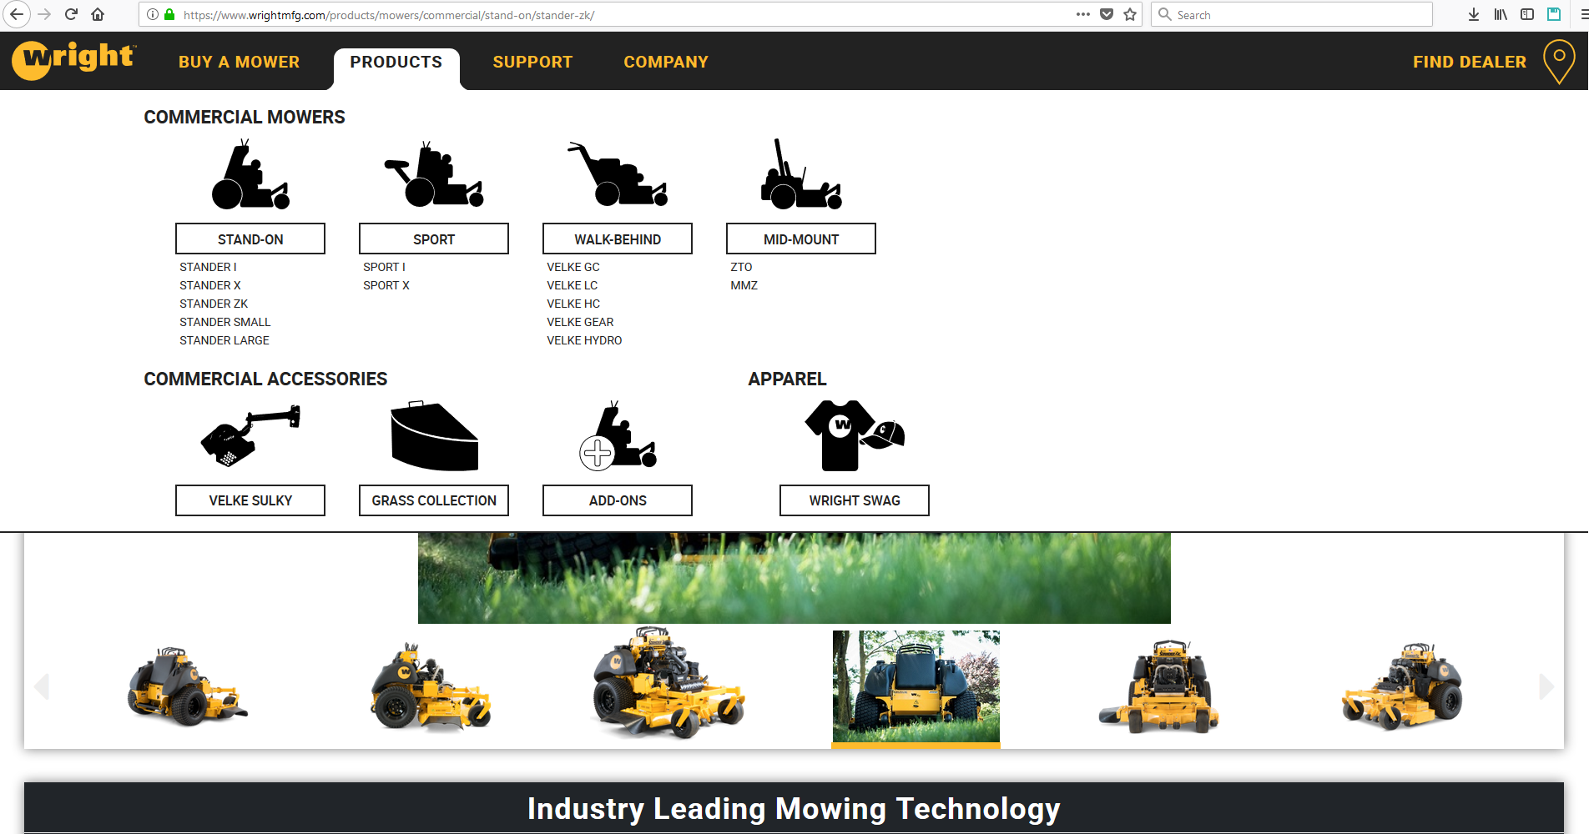Open the ZTO link
The height and width of the screenshot is (834, 1589).
coord(741,267)
